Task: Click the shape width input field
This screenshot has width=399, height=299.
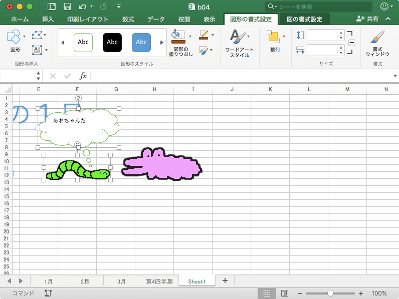Action: click(322, 50)
